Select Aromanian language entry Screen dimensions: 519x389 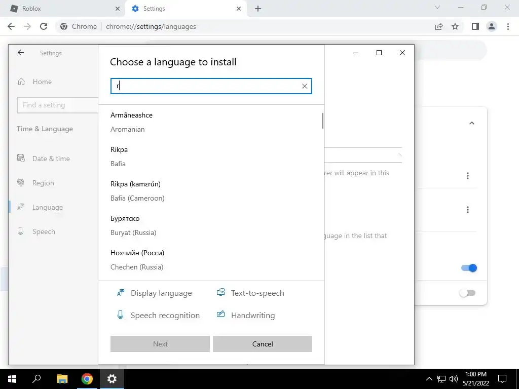click(x=211, y=123)
